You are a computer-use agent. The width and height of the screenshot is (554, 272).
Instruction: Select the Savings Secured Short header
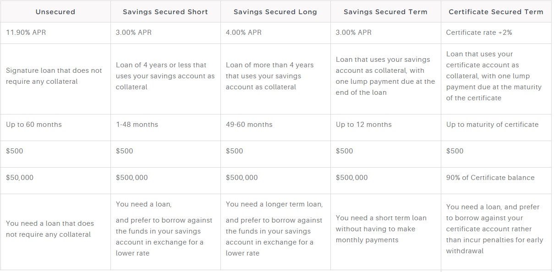pyautogui.click(x=165, y=12)
